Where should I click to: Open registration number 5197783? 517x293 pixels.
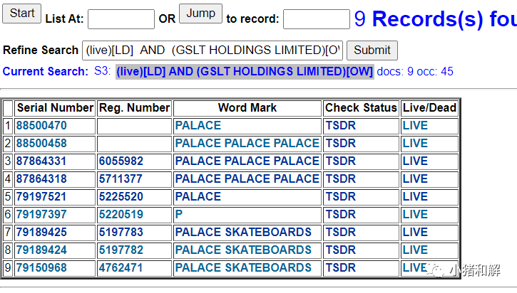pos(121,232)
